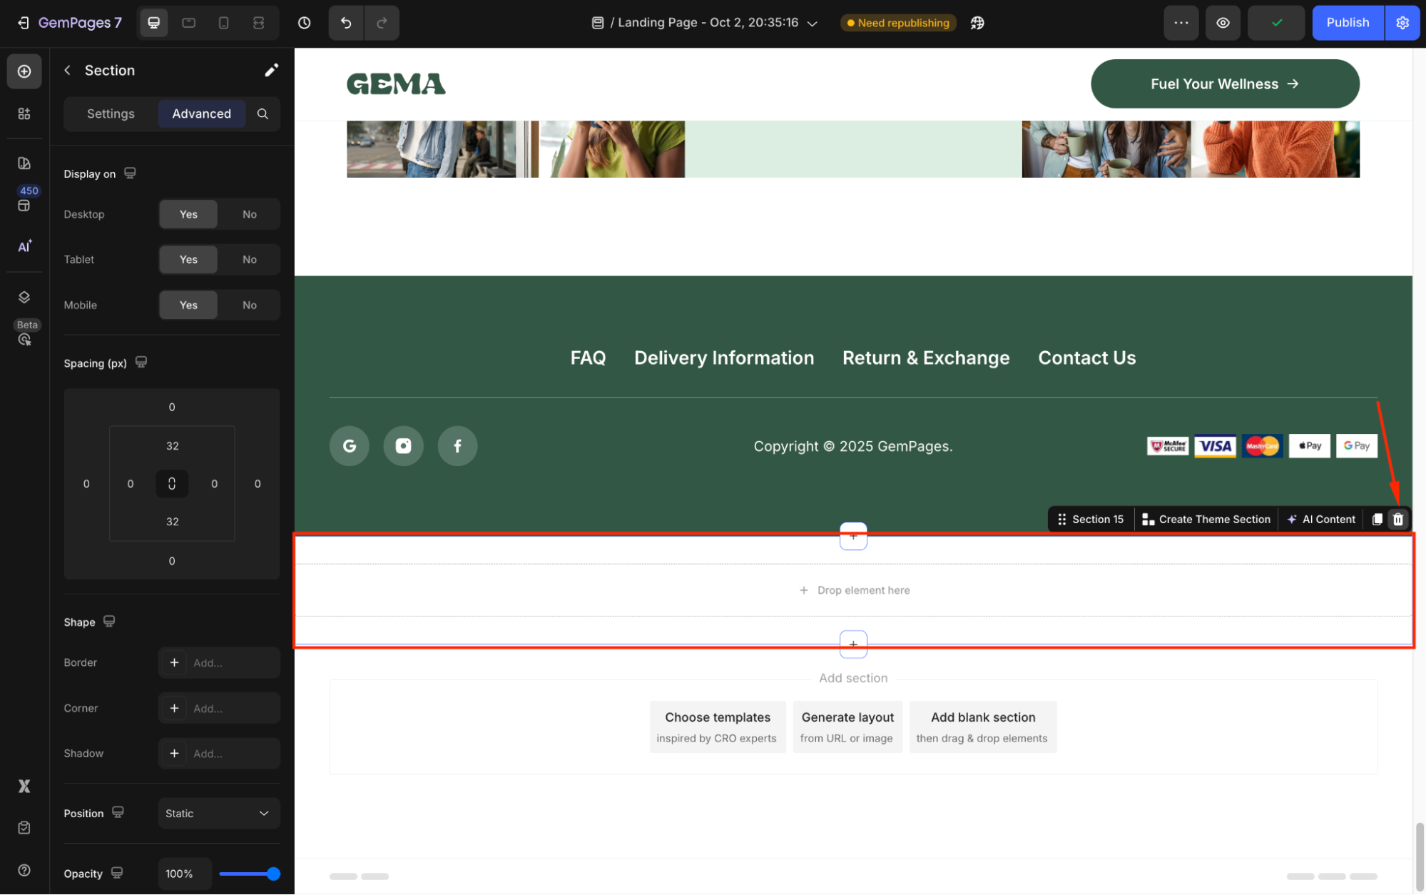Open version history clock icon
This screenshot has width=1426, height=895.
[304, 23]
